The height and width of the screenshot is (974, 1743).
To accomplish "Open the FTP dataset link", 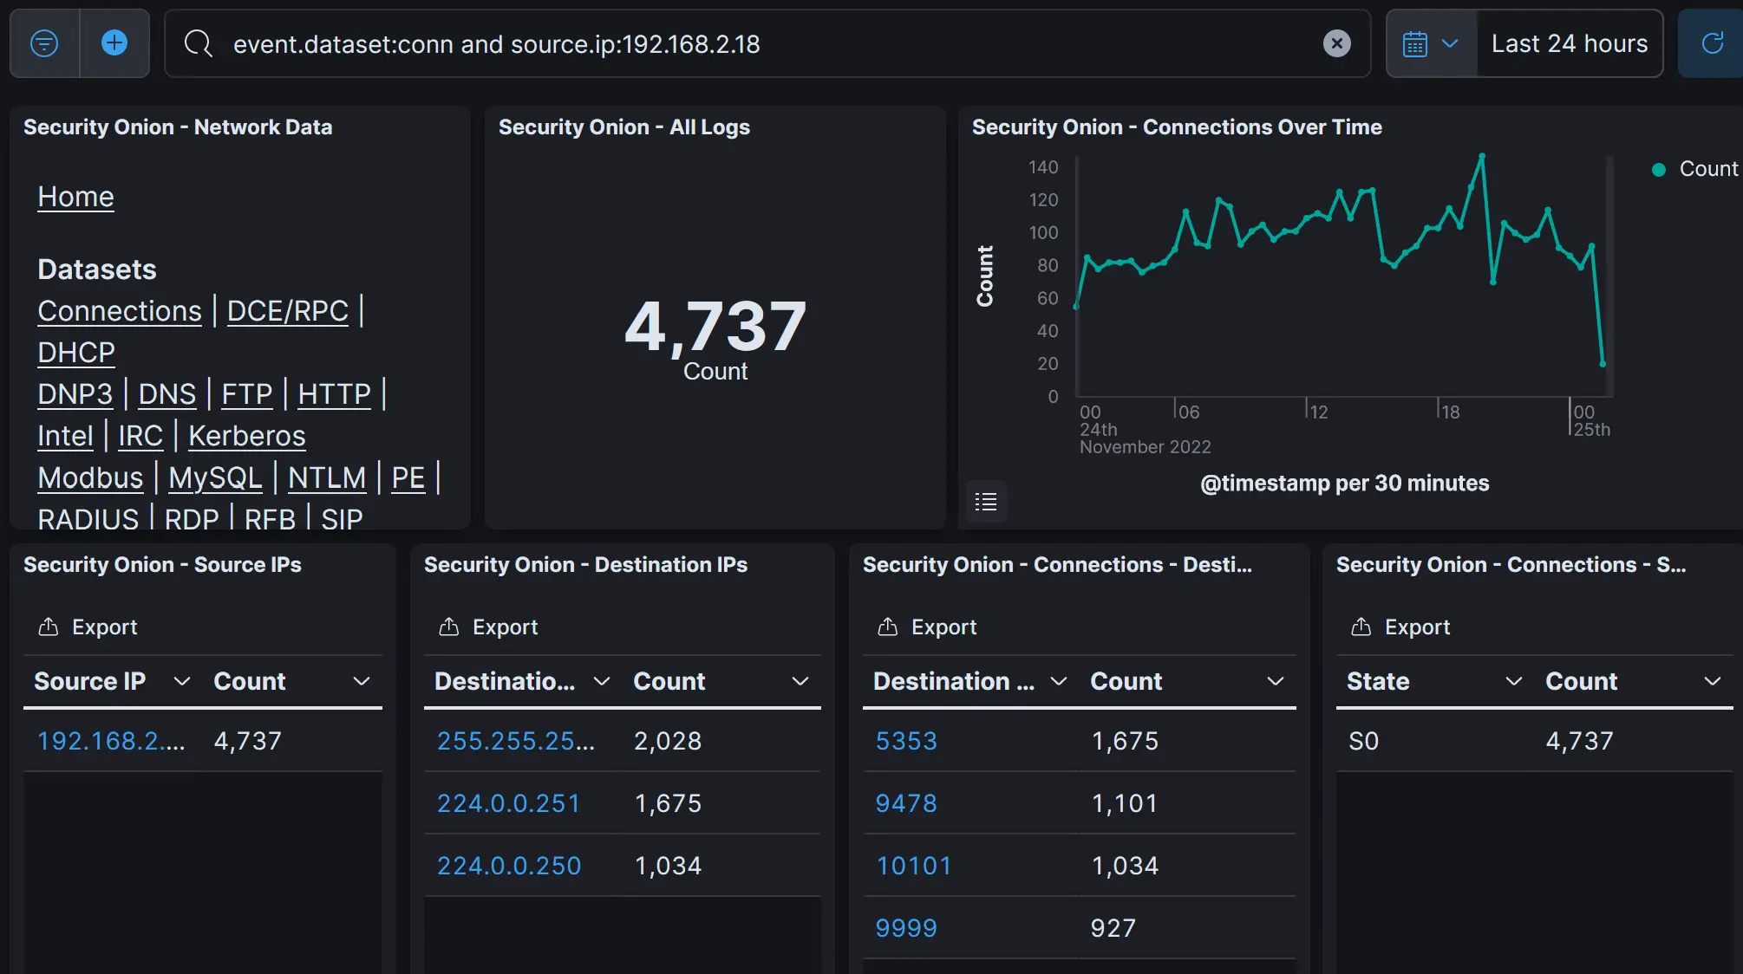I will click(x=247, y=394).
